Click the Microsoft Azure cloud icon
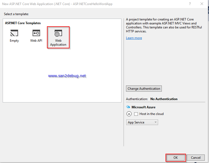 pyautogui.click(x=128, y=107)
